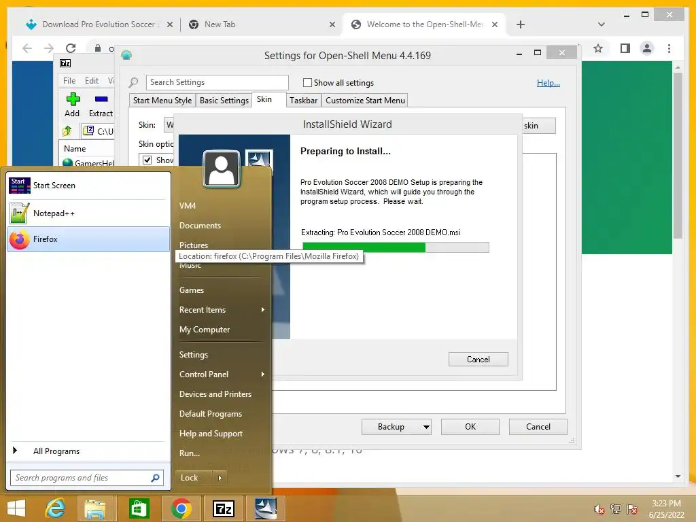Open 7-Zip Edit menu
Screen dimensions: 696x522
pos(92,81)
